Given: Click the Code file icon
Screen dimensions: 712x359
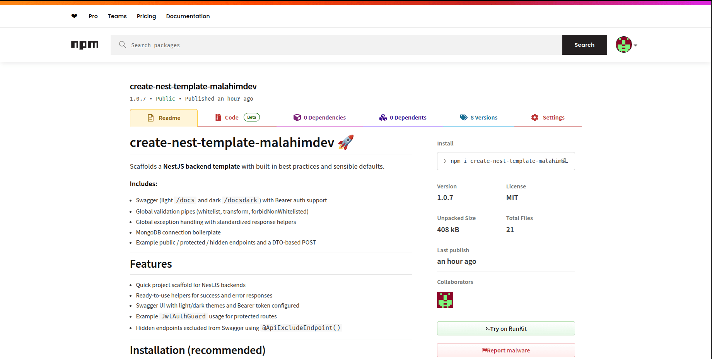Looking at the screenshot, I should tap(219, 118).
